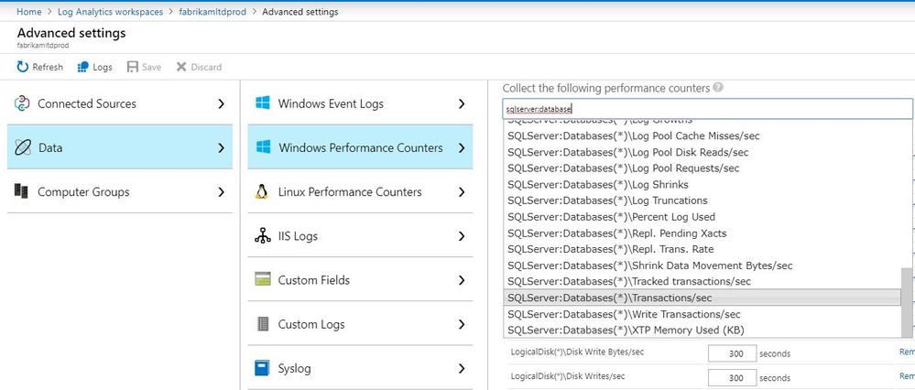Expand the Data row chevron
The height and width of the screenshot is (390, 915).
[x=221, y=148]
